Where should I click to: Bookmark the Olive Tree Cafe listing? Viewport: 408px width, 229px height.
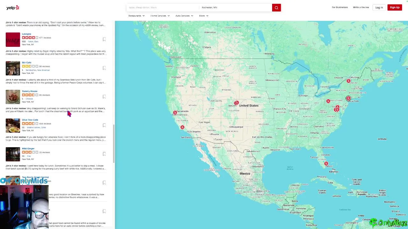tap(104, 125)
